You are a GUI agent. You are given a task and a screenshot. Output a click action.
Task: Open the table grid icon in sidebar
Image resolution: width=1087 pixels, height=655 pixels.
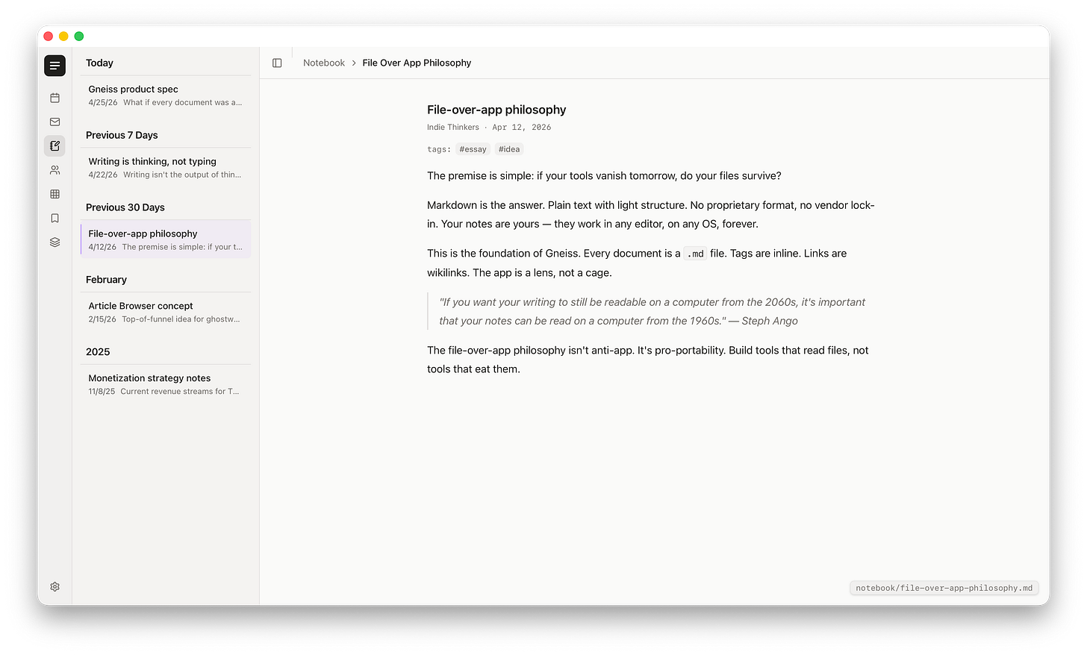pos(54,194)
